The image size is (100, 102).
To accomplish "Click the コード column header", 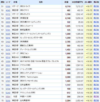I will tap(8, 2).
